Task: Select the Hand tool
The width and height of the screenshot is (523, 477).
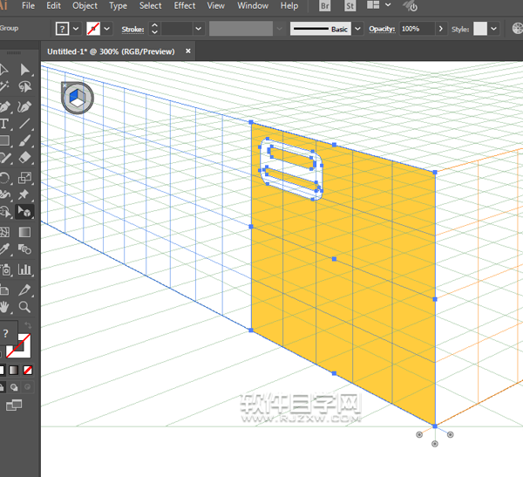Action: (5, 307)
